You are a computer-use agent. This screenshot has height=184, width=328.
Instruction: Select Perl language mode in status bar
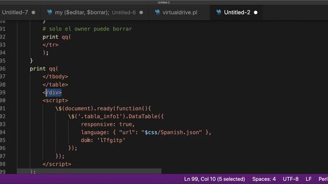(323, 179)
